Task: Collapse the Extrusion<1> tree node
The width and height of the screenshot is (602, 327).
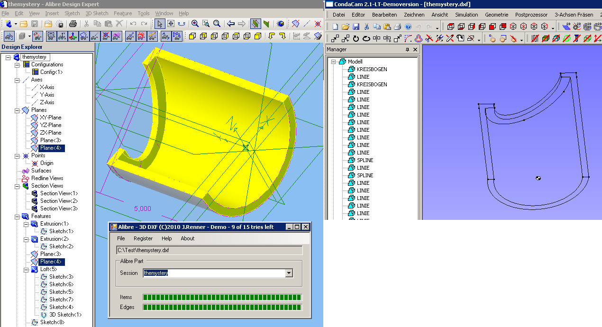Action: [26, 224]
